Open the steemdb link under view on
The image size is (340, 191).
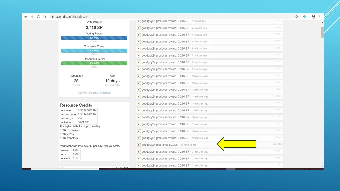[x=105, y=93]
